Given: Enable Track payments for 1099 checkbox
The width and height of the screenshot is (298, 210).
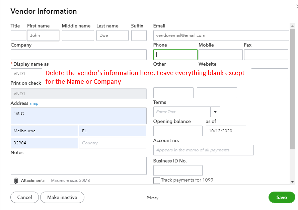Looking at the screenshot, I should point(157,181).
